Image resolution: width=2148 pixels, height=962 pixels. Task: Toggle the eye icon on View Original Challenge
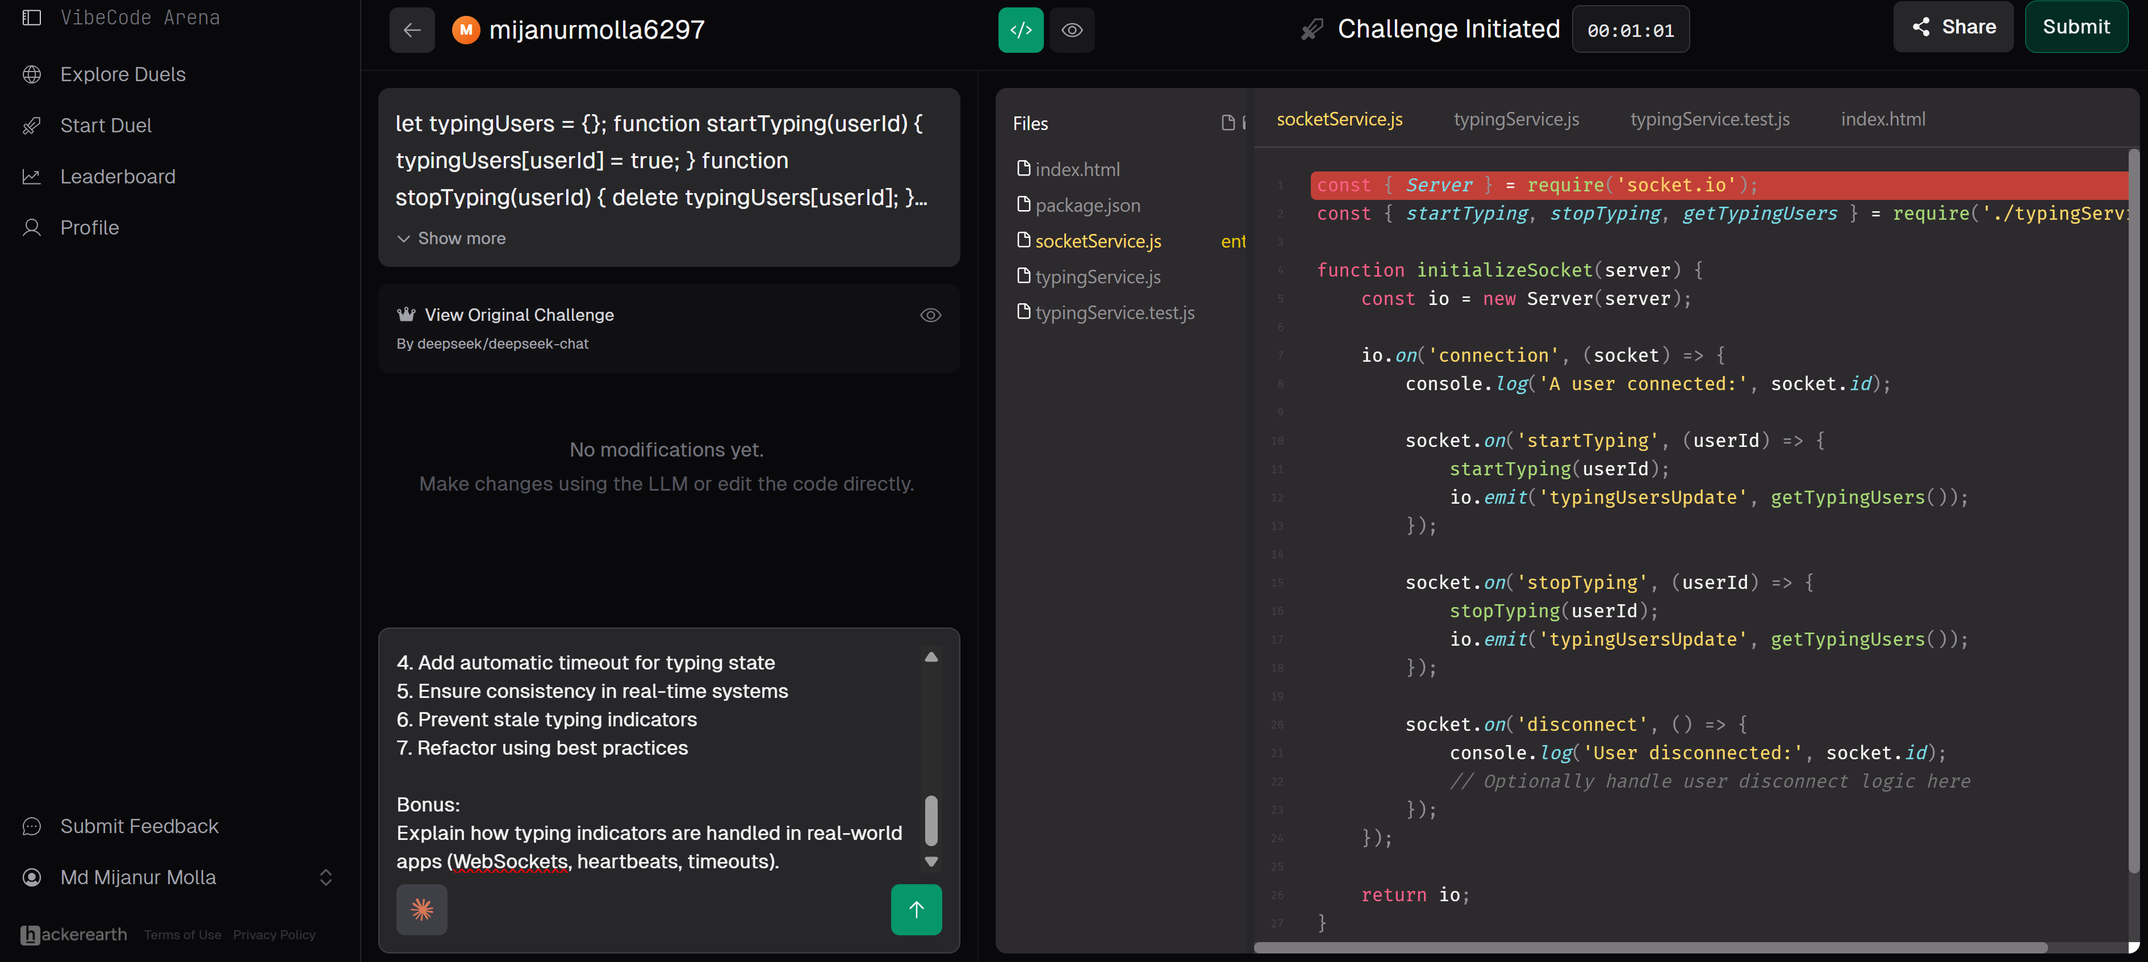pyautogui.click(x=930, y=315)
